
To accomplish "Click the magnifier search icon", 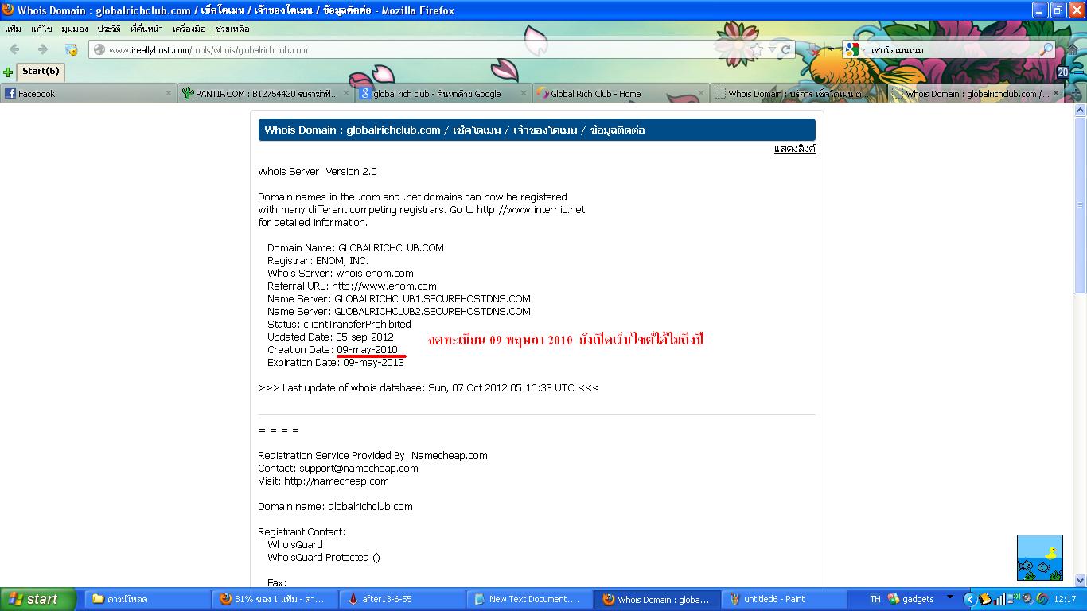I will pos(1046,49).
